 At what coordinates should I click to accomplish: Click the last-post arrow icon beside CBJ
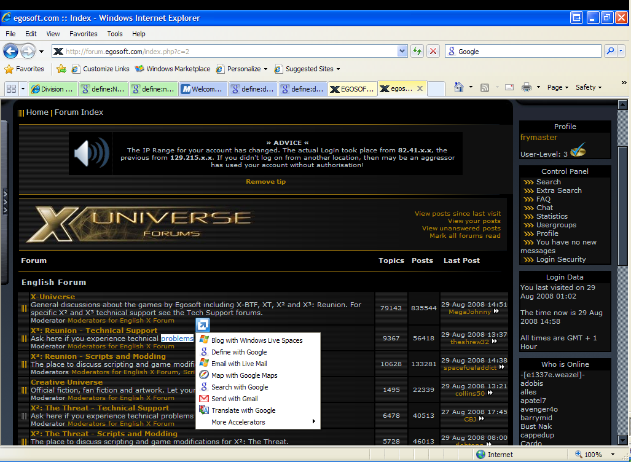pos(481,418)
